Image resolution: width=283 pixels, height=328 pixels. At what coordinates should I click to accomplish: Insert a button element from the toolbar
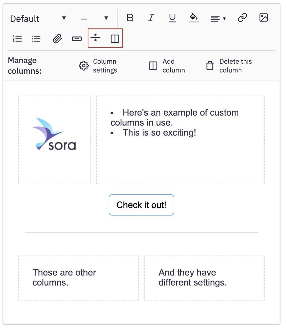[x=77, y=39]
